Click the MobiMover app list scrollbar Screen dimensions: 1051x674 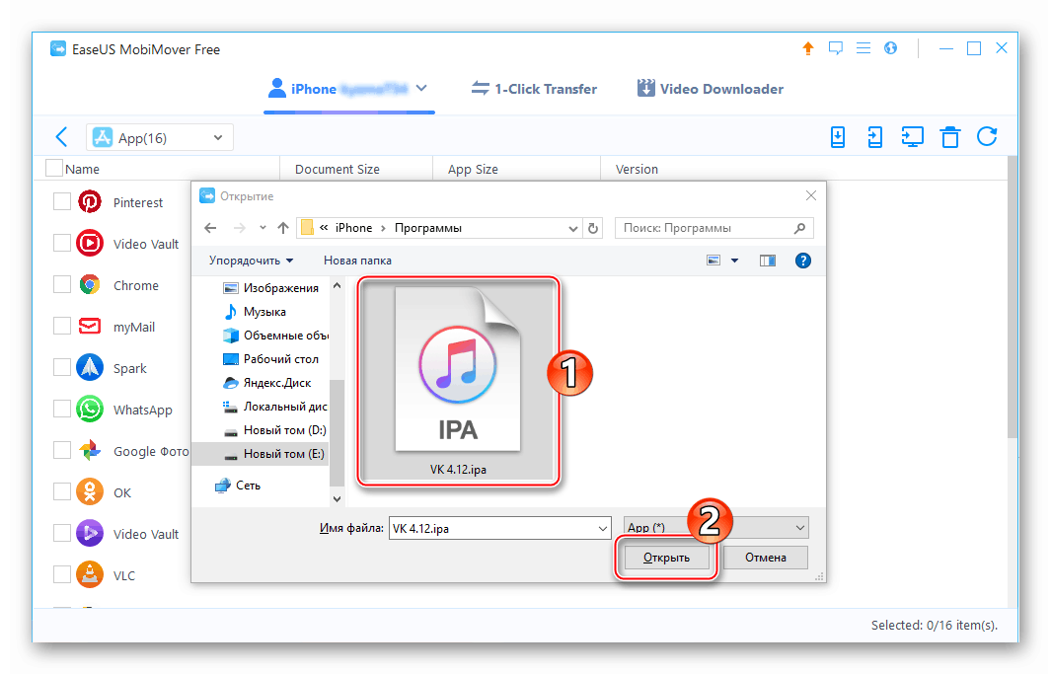click(1013, 298)
